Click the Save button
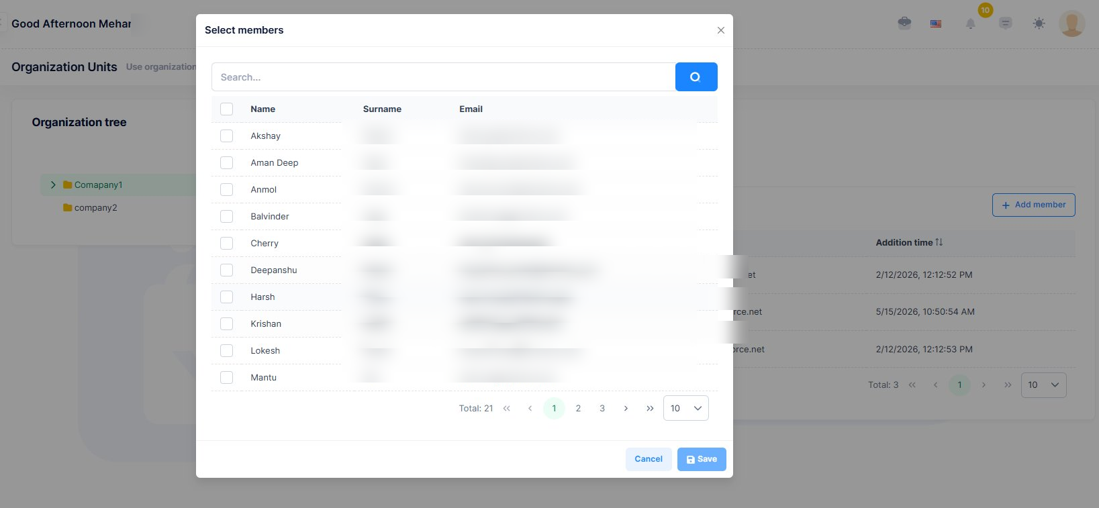 [702, 459]
